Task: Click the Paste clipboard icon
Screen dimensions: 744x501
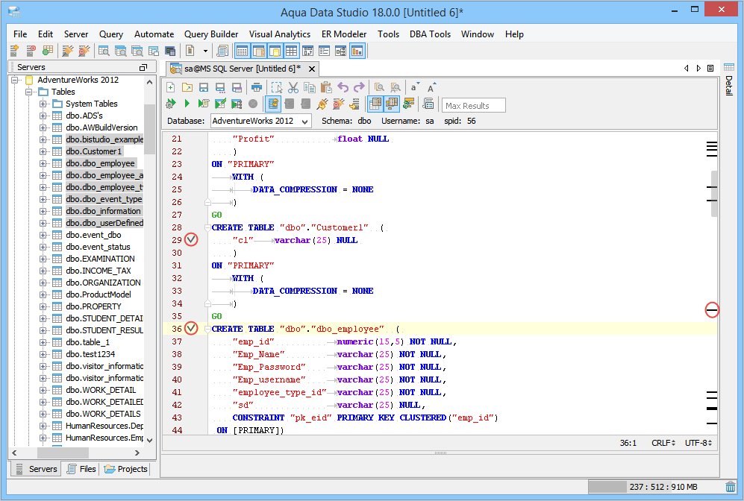Action: coord(326,87)
